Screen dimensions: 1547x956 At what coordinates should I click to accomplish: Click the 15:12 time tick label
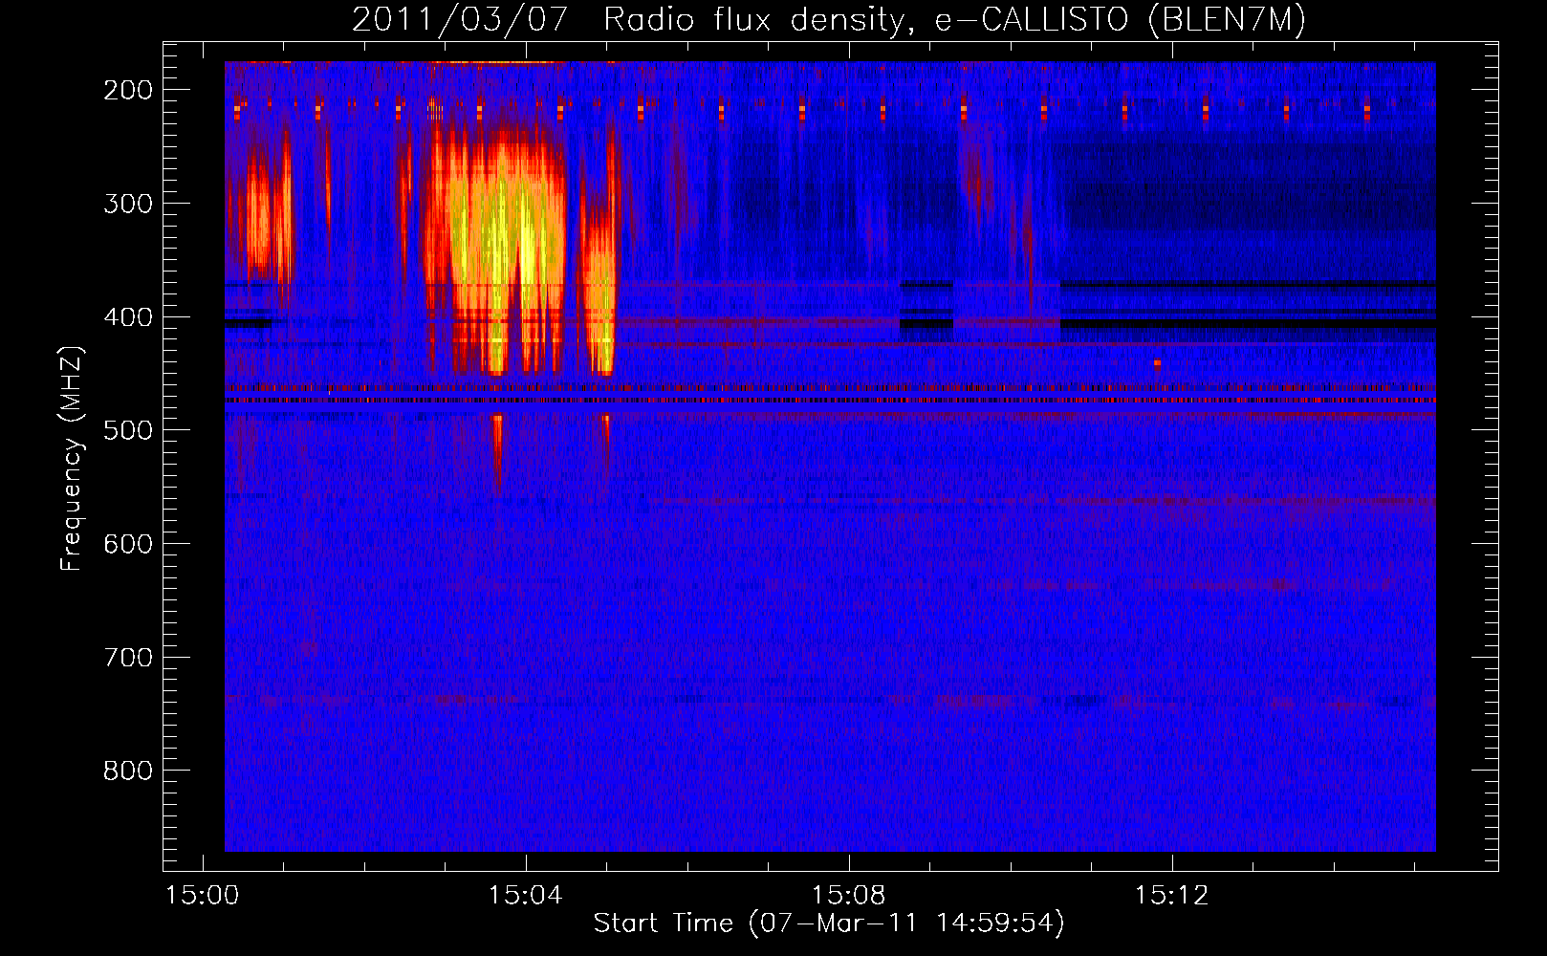coord(1171,896)
